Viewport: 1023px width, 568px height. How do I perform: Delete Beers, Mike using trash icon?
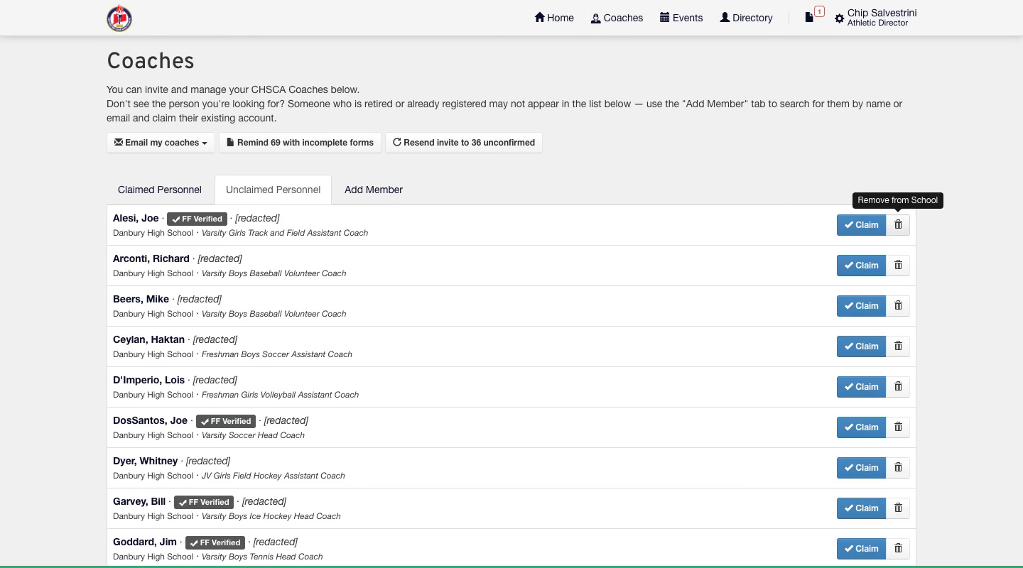coord(898,306)
